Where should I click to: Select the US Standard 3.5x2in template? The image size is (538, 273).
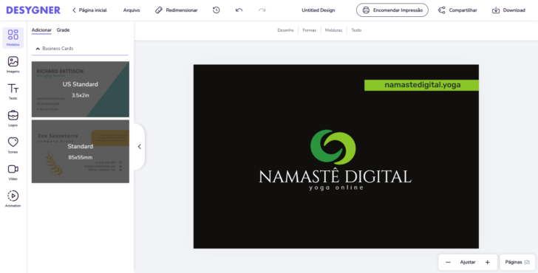click(81, 89)
